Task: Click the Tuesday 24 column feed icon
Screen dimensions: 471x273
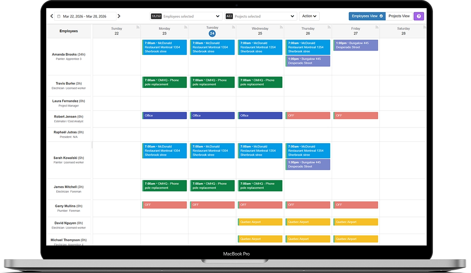Action: pyautogui.click(x=233, y=27)
